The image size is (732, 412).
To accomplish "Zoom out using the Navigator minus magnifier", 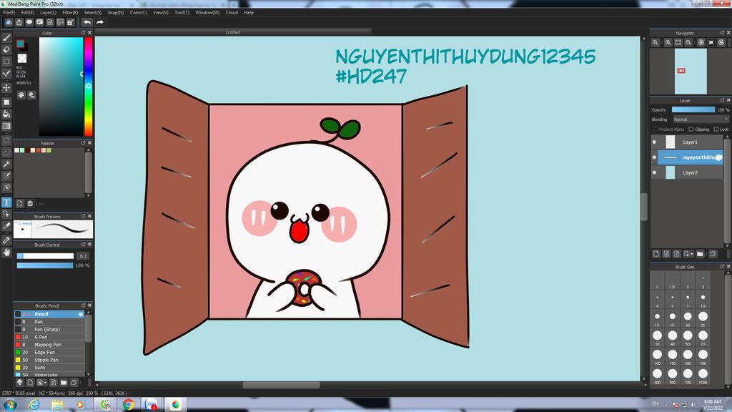I will pos(688,42).
